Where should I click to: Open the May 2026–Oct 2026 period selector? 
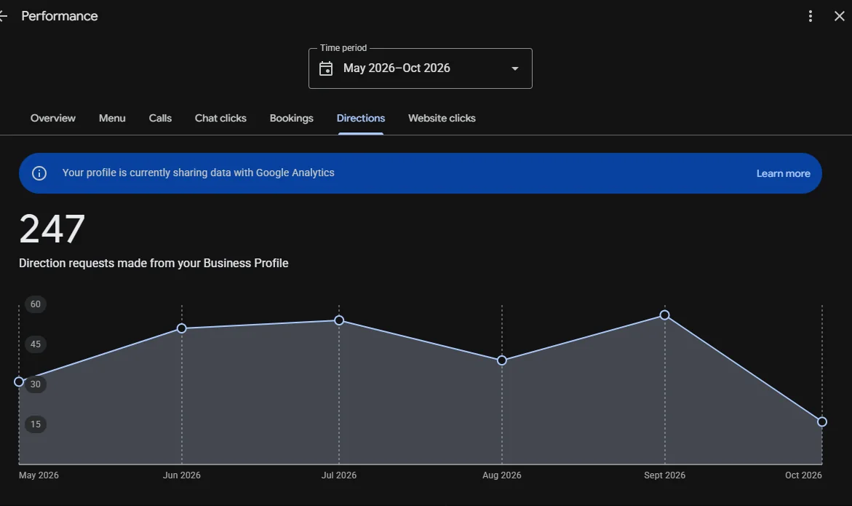click(421, 68)
